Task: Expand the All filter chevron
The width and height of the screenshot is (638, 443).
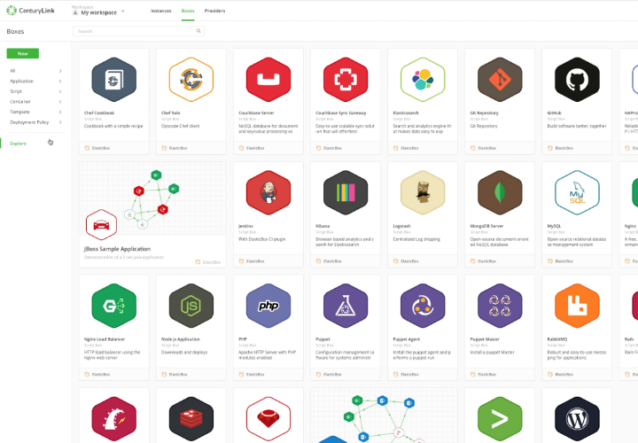Action: (x=60, y=71)
